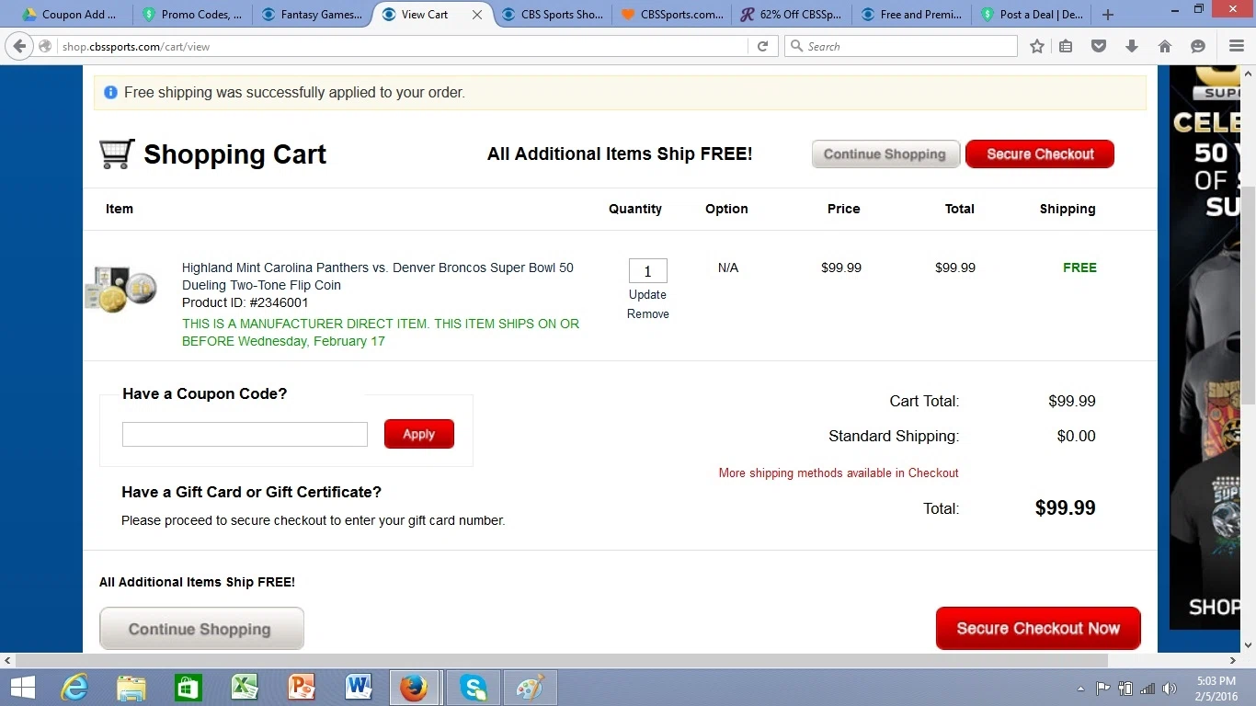Screen dimensions: 1256x706
Task: Switch to the CBS Sports Sho... tab
Action: (552, 15)
